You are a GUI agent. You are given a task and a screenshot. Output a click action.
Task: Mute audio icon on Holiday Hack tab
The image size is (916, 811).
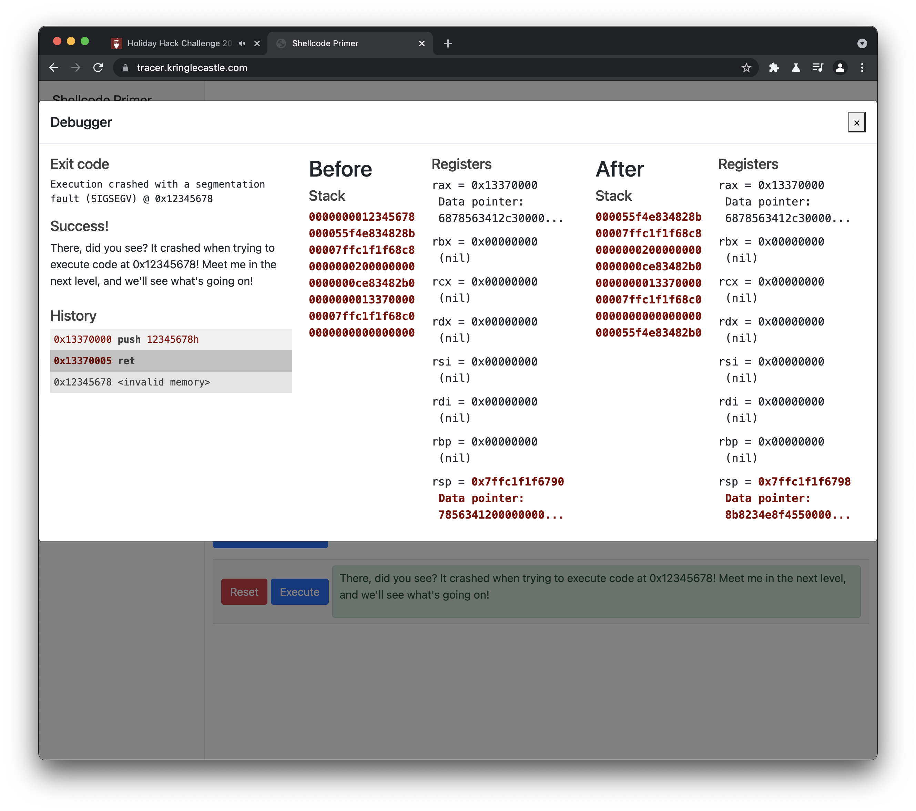(242, 43)
